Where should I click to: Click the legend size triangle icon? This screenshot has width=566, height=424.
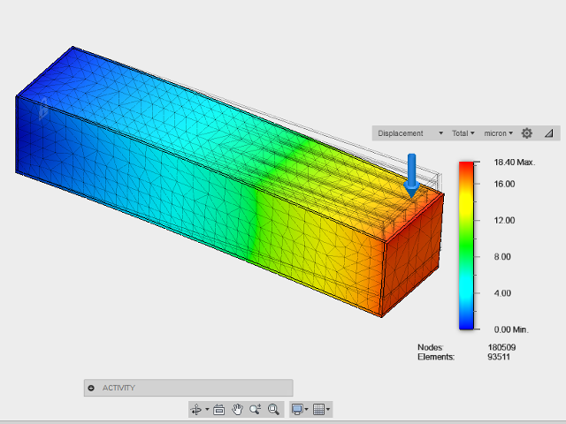548,133
